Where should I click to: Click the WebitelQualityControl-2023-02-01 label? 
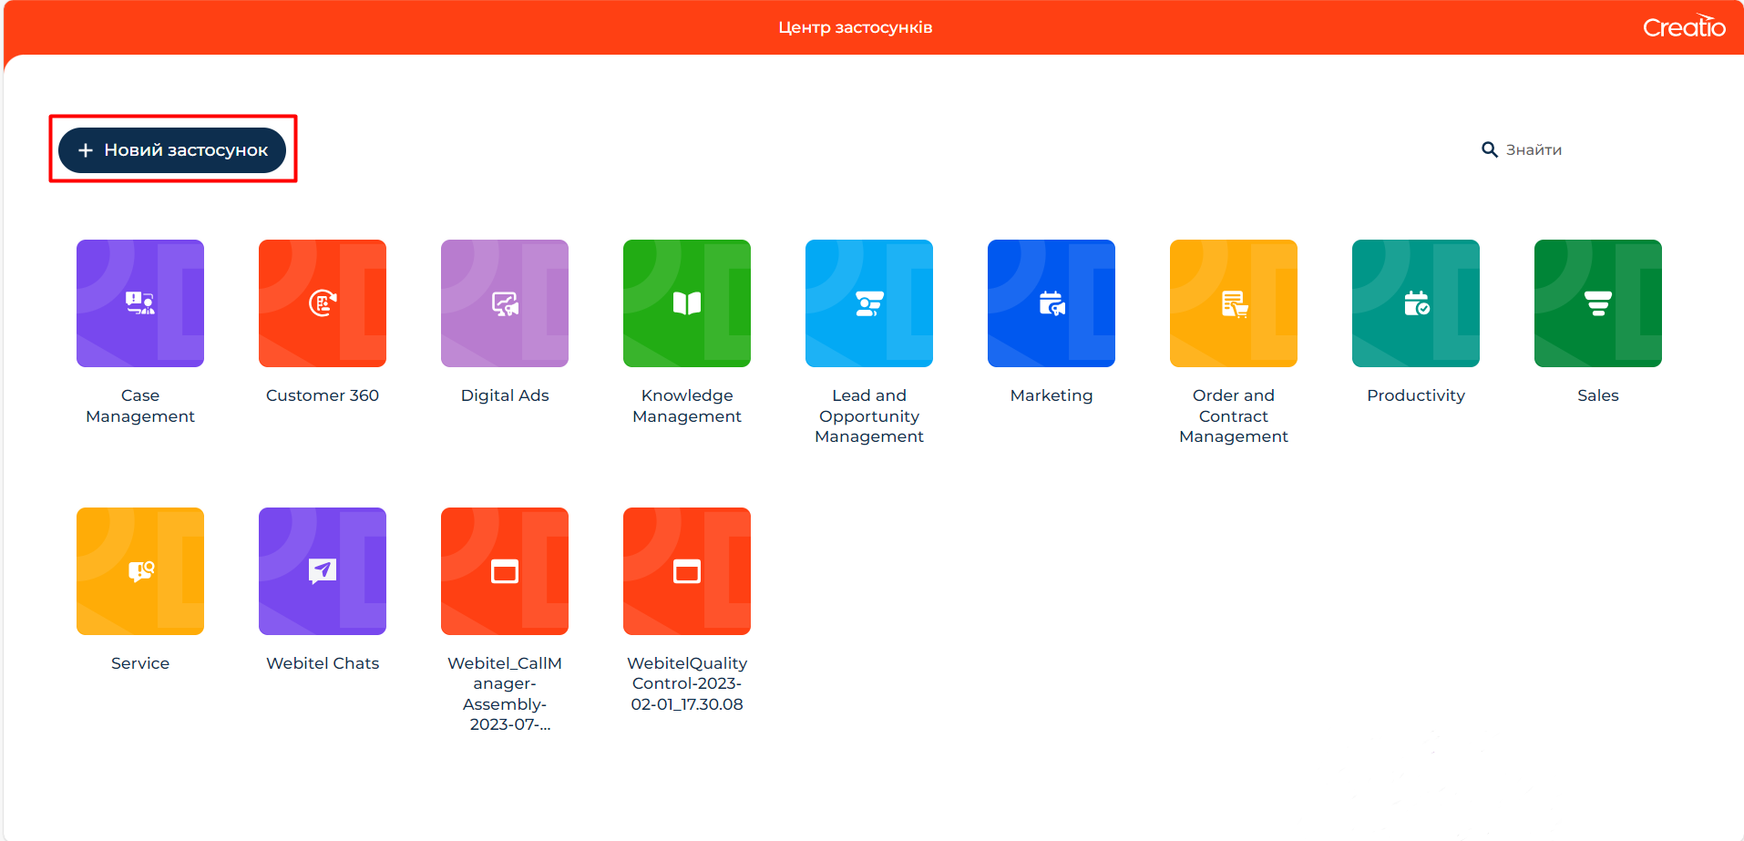[687, 683]
